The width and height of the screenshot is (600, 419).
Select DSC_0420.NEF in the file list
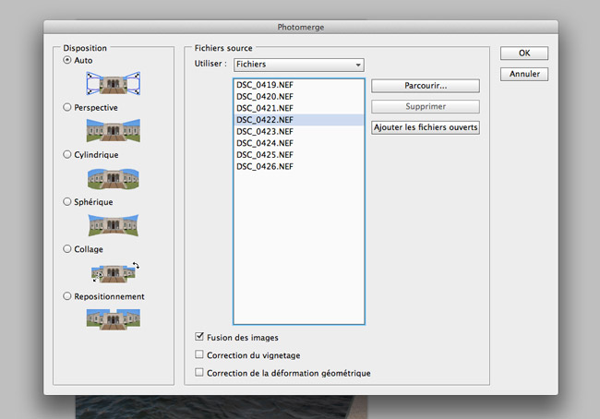pyautogui.click(x=299, y=96)
